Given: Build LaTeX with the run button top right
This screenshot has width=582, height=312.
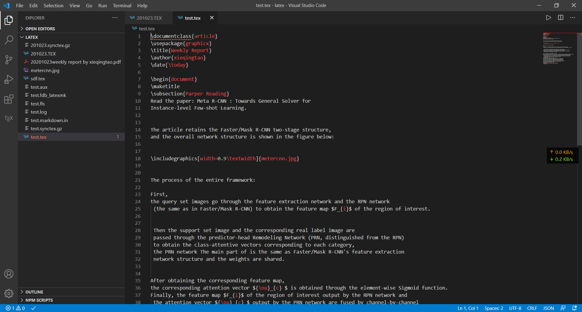Looking at the screenshot, I should tap(548, 18).
